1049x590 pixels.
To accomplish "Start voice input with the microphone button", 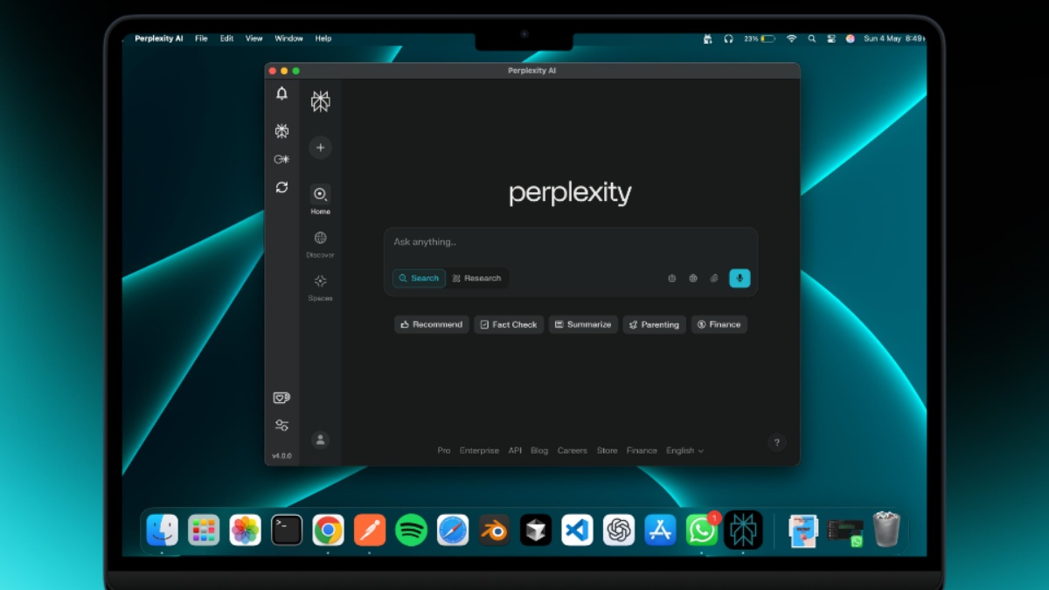I will [740, 278].
